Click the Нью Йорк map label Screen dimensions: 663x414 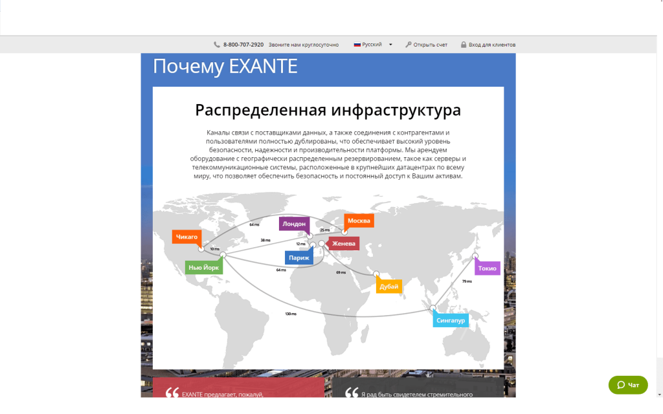tap(204, 267)
